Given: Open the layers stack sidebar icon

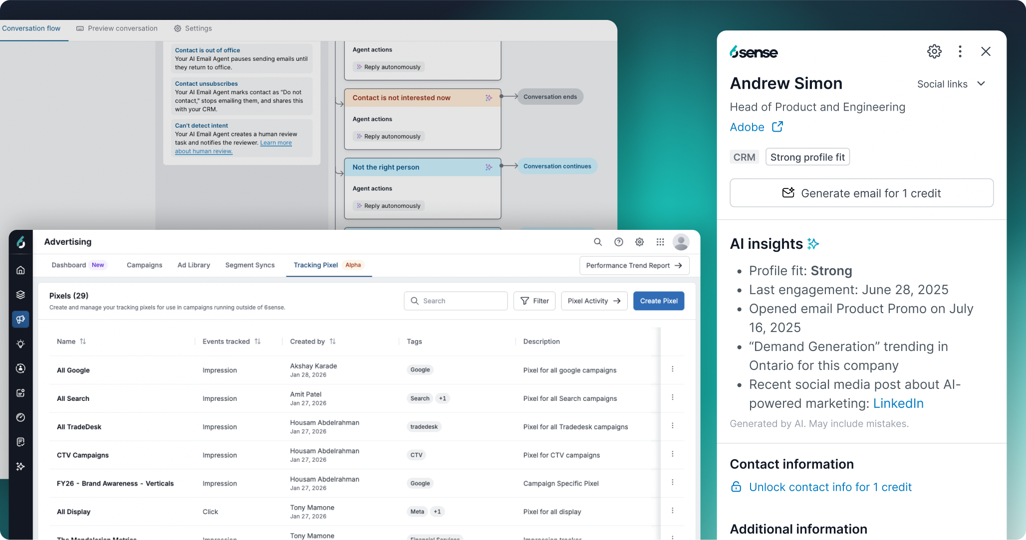Looking at the screenshot, I should pyautogui.click(x=20, y=295).
